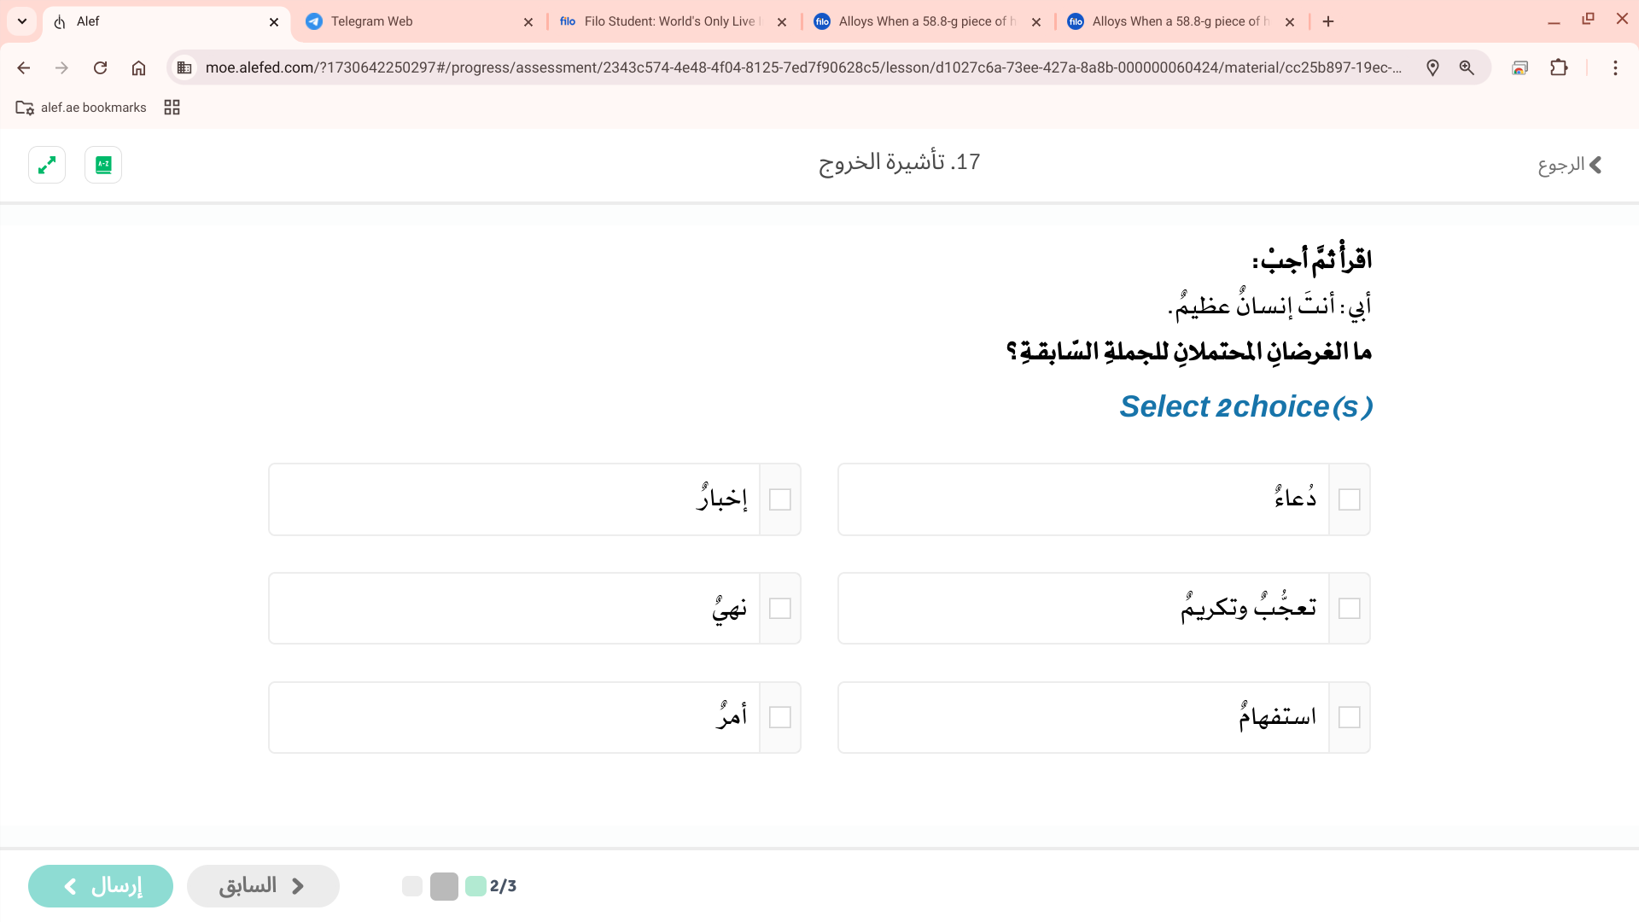Open the apps grid icon in bookmarks bar
Image resolution: width=1639 pixels, height=922 pixels.
coord(172,108)
